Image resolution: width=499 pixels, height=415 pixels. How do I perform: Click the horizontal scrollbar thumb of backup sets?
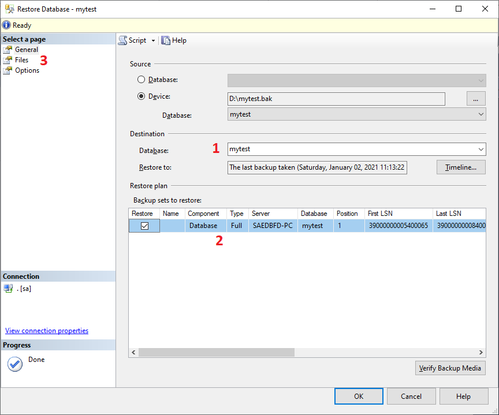217,352
